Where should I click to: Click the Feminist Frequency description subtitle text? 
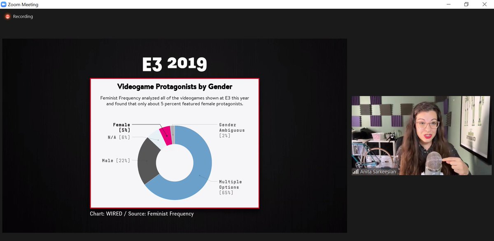(175, 101)
